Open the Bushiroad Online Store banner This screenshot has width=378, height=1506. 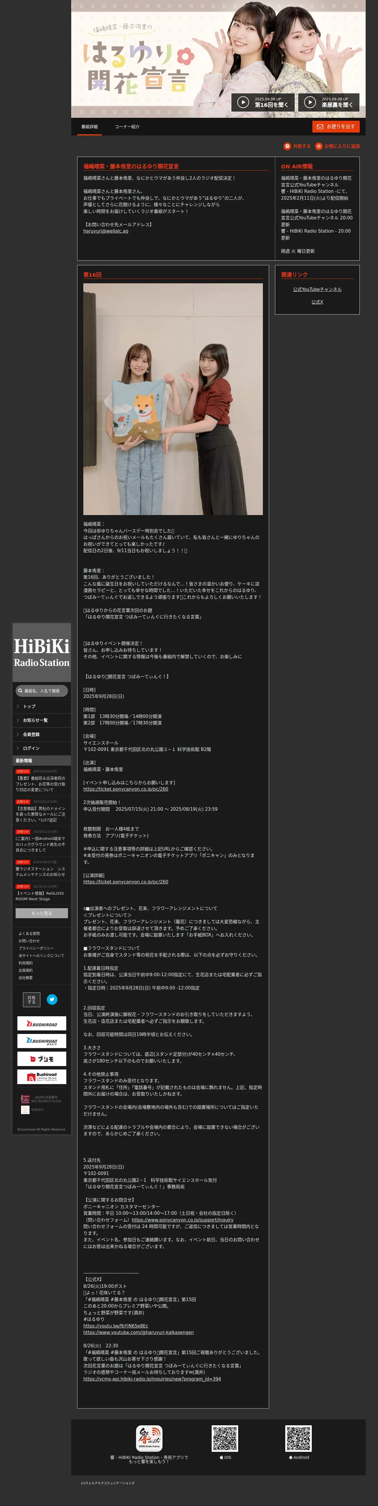click(42, 1077)
